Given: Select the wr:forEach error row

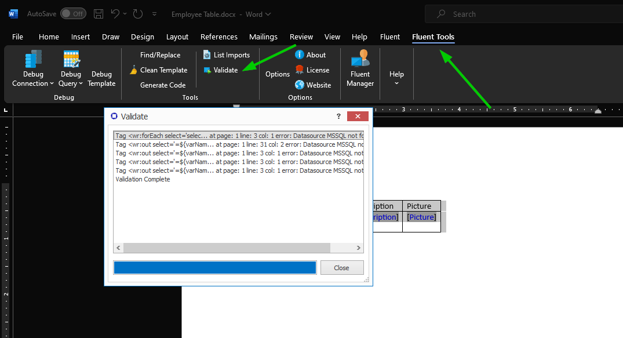Looking at the screenshot, I should point(238,136).
